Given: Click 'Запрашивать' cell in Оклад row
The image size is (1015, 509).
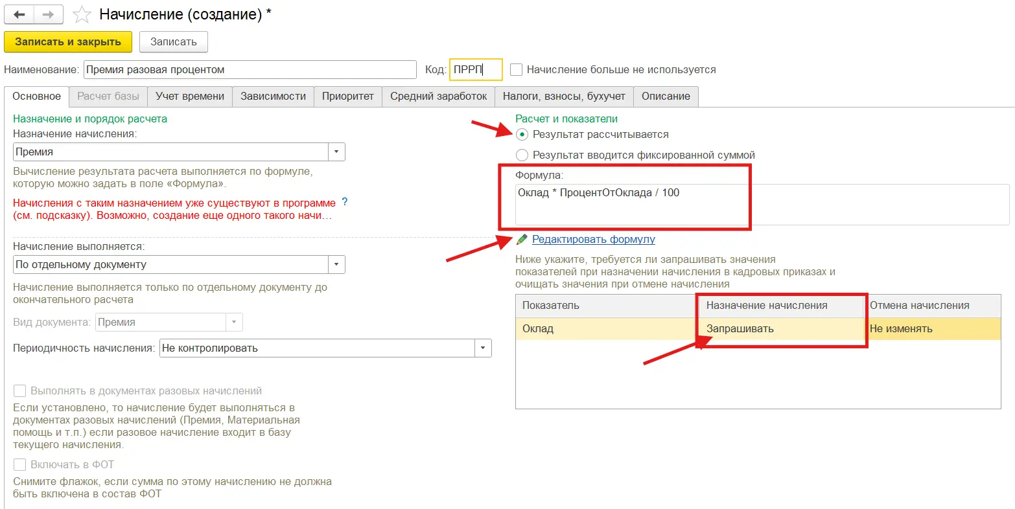Looking at the screenshot, I should pyautogui.click(x=740, y=329).
